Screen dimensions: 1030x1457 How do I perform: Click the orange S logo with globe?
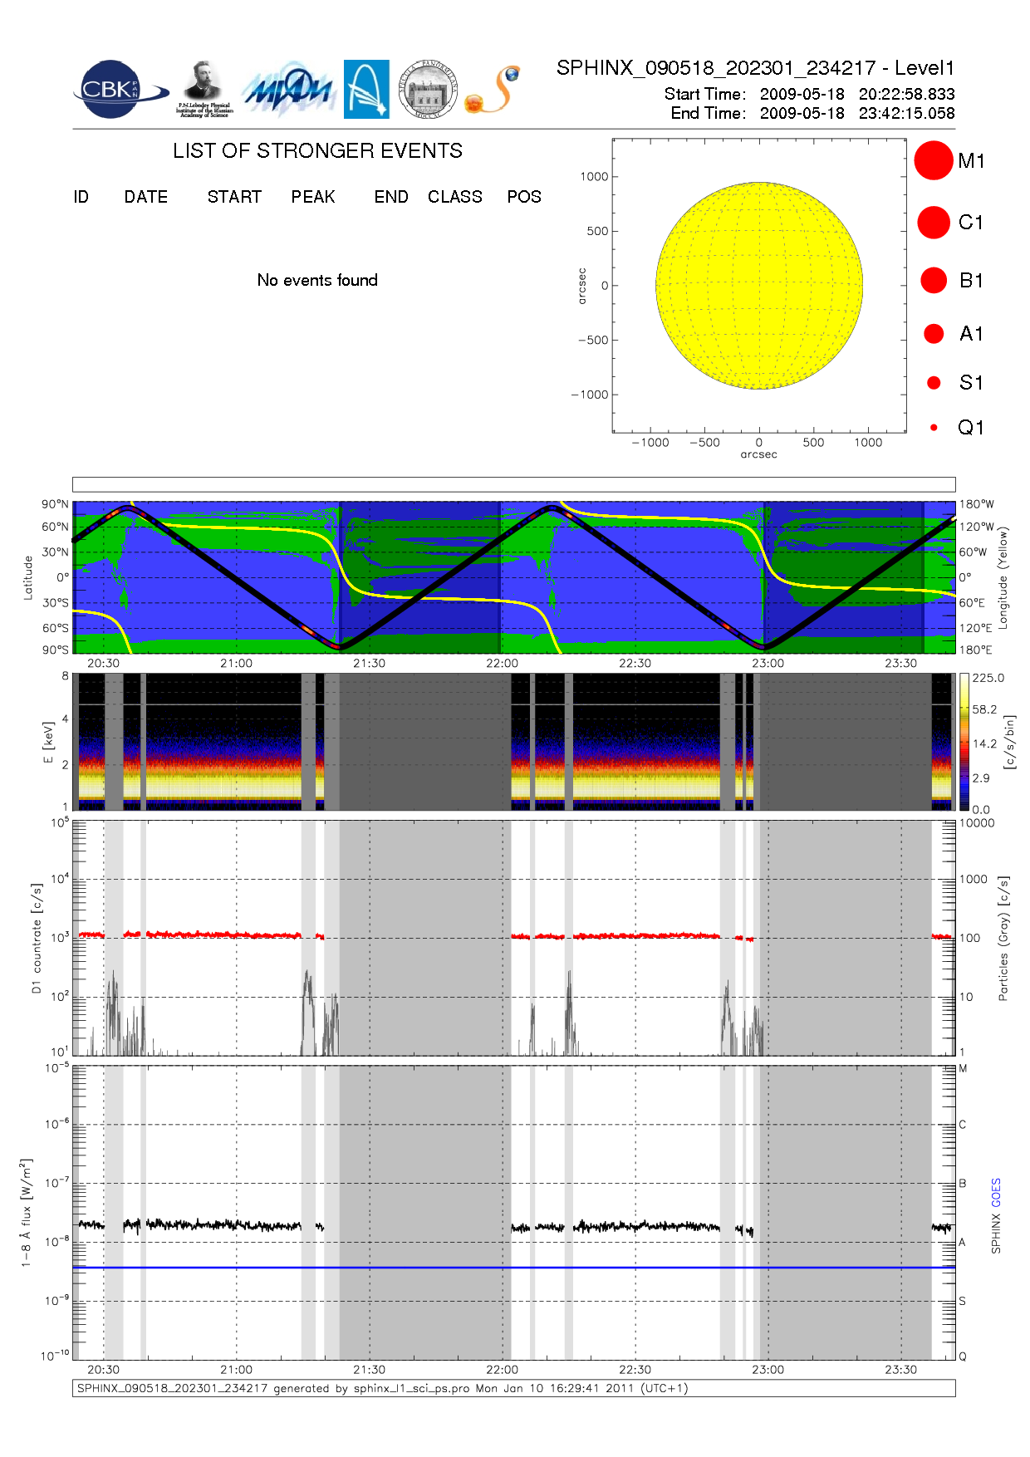pos(493,90)
